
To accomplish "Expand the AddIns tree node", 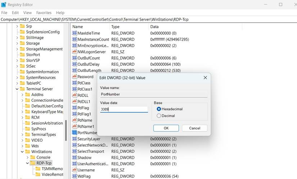I will click(22, 95).
